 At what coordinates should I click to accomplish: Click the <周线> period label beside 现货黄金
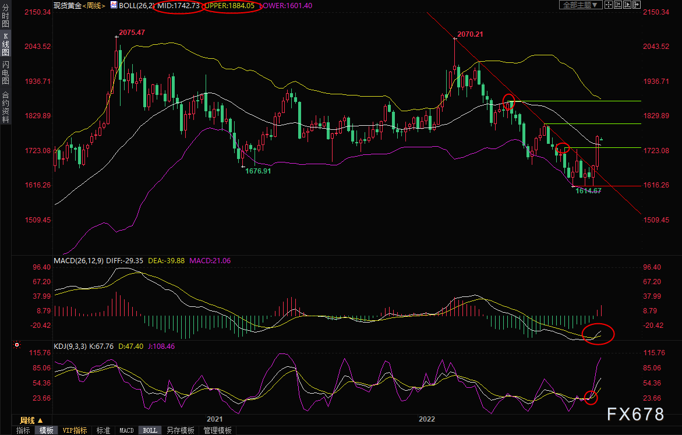point(94,5)
